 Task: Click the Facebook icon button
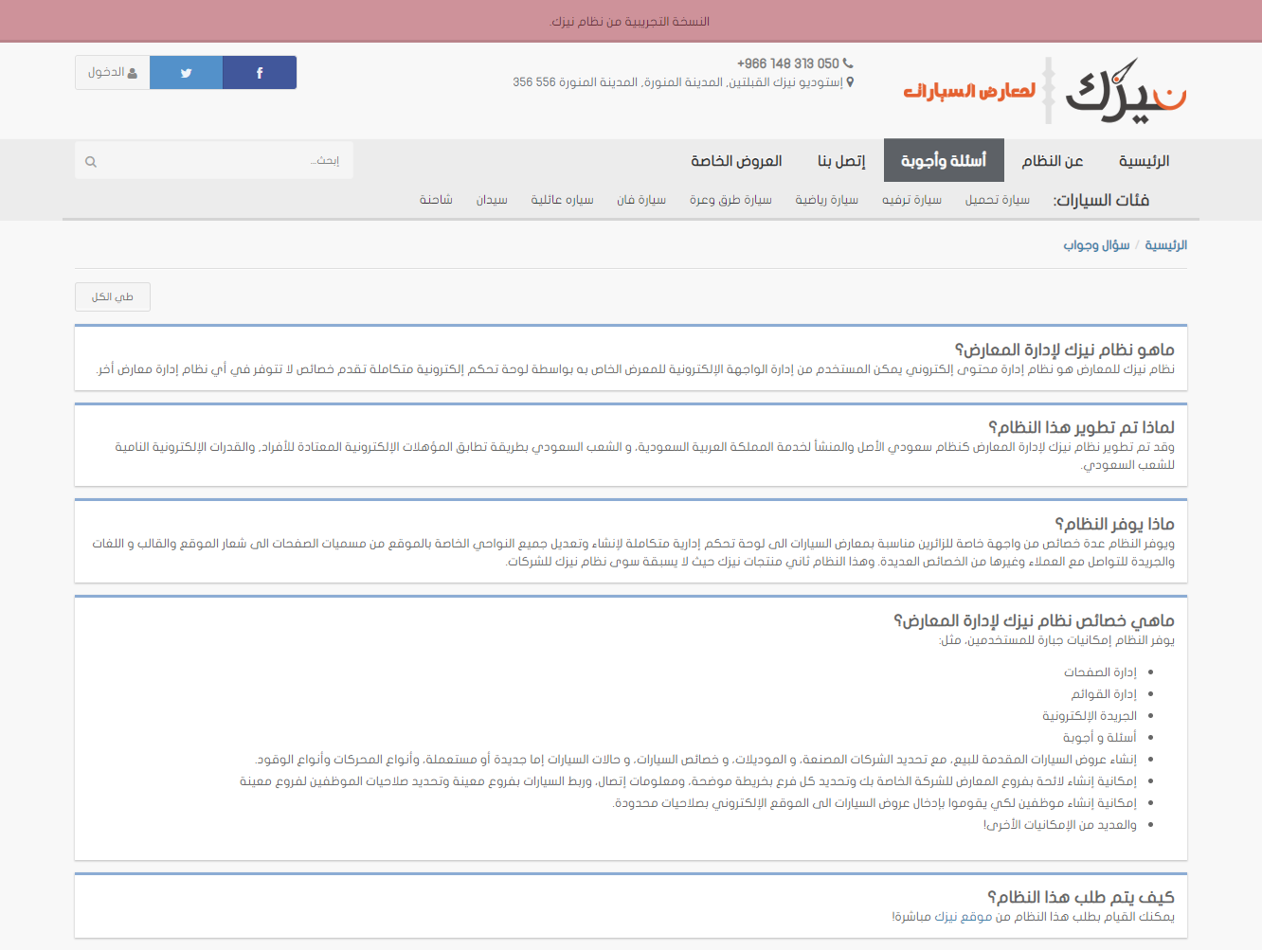(x=260, y=73)
